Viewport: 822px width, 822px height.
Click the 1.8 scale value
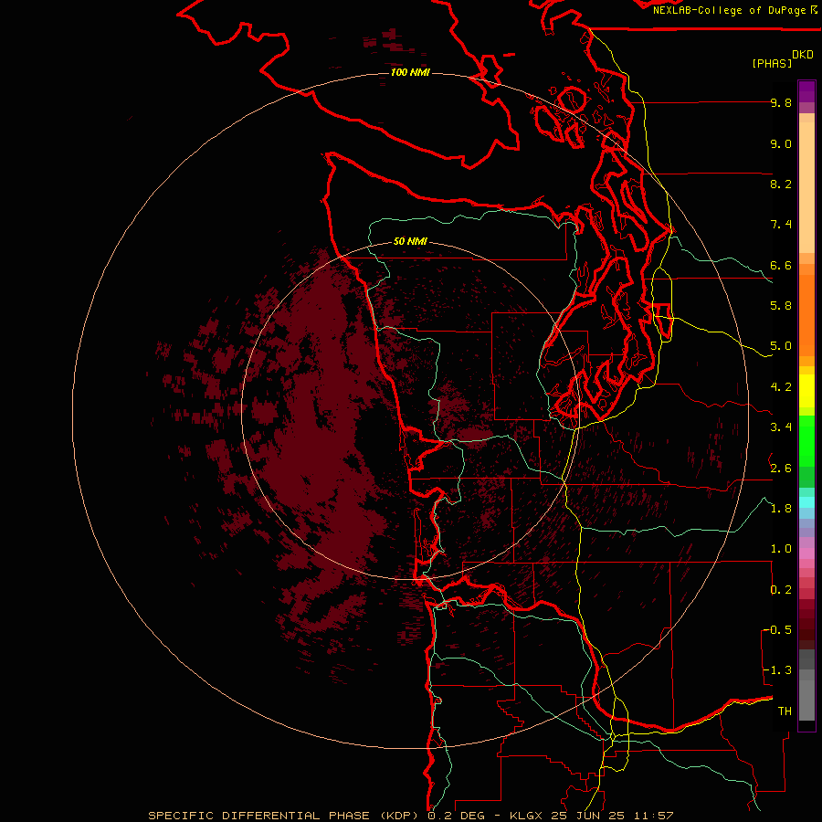(781, 509)
